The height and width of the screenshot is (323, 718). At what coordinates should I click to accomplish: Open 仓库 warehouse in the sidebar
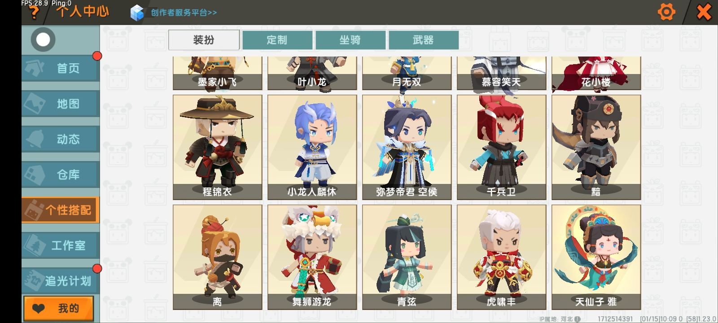(x=61, y=175)
